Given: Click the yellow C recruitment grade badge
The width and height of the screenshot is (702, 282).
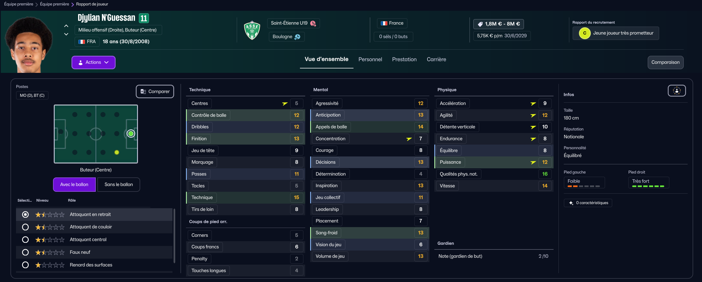Looking at the screenshot, I should pyautogui.click(x=584, y=33).
